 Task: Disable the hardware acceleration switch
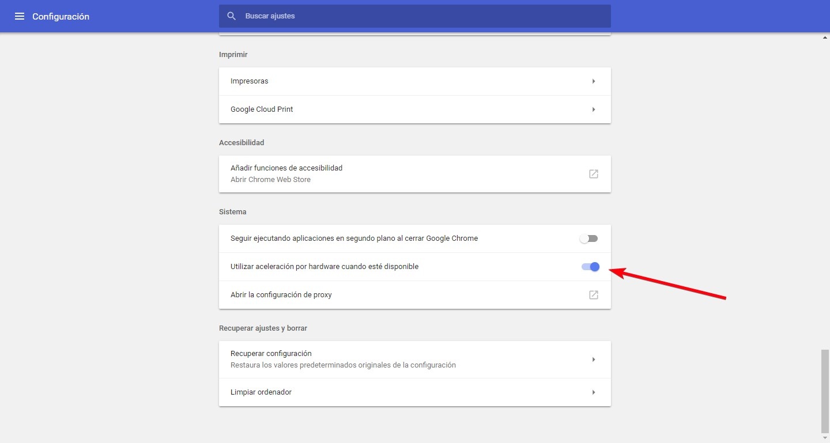click(x=590, y=267)
